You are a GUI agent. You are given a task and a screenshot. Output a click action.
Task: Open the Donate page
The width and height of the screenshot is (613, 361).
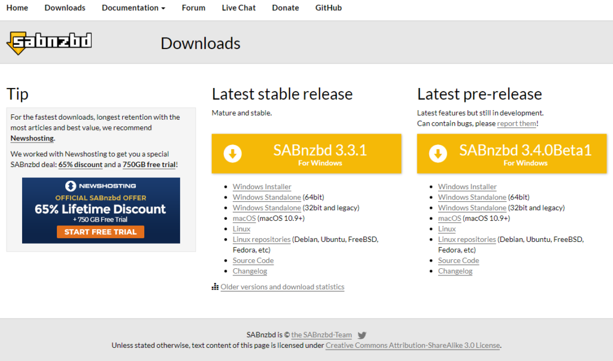click(286, 8)
